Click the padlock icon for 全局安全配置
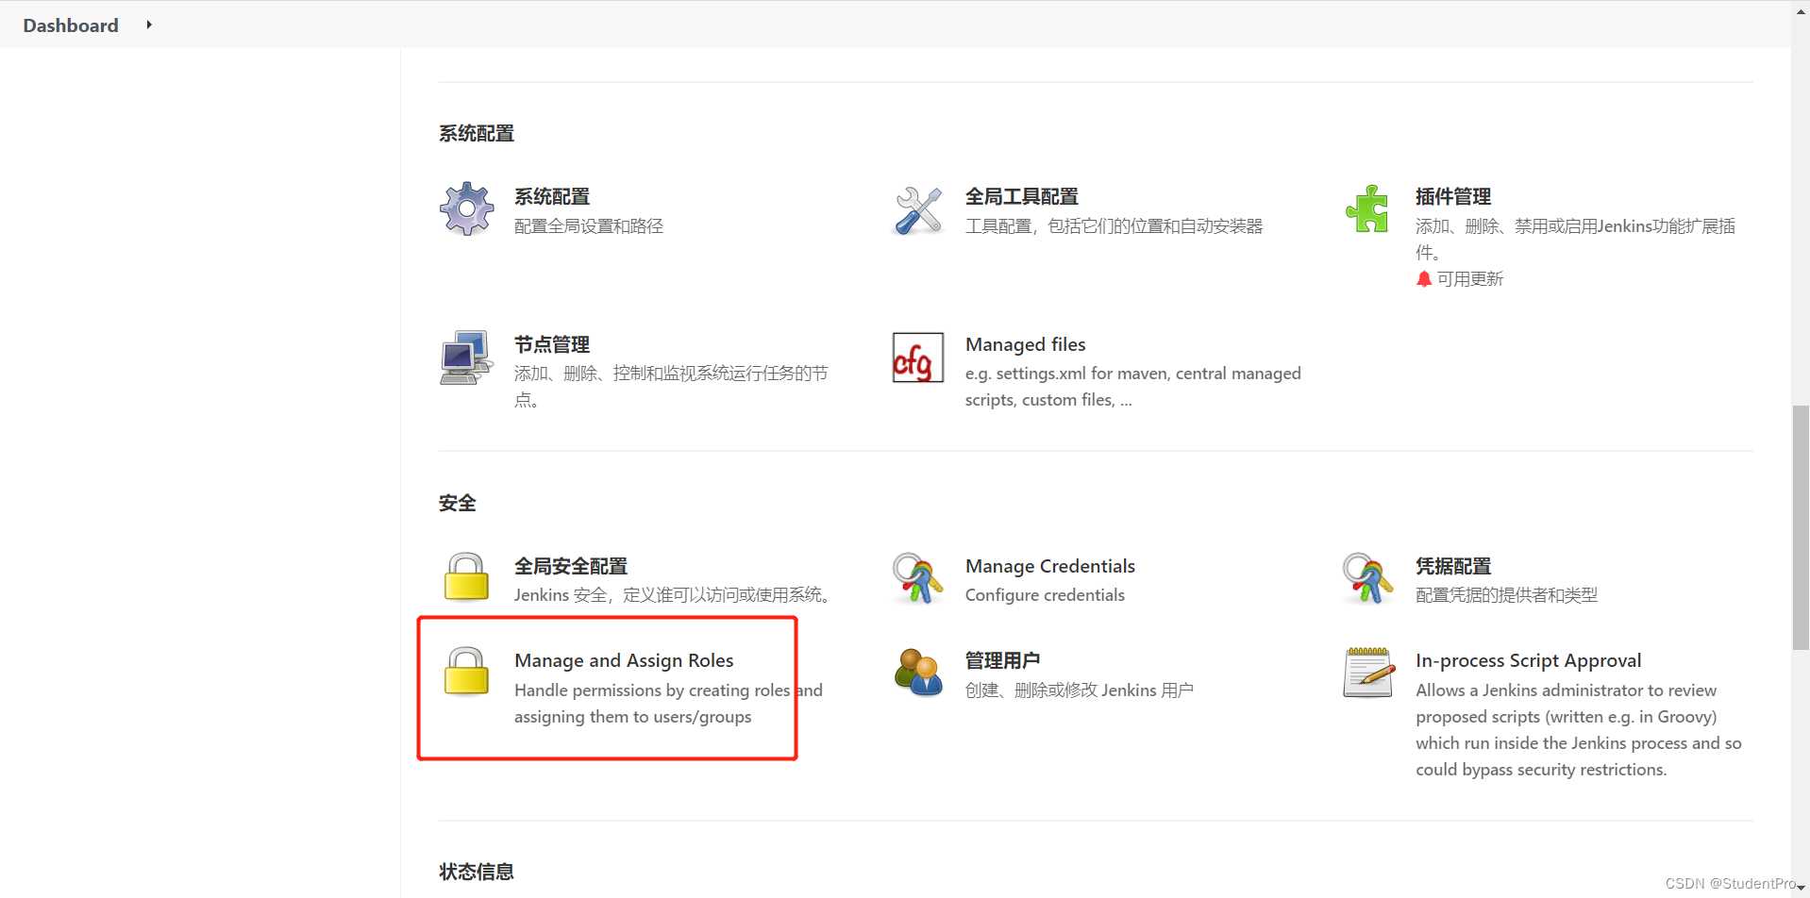Image resolution: width=1810 pixels, height=898 pixels. coord(466,576)
